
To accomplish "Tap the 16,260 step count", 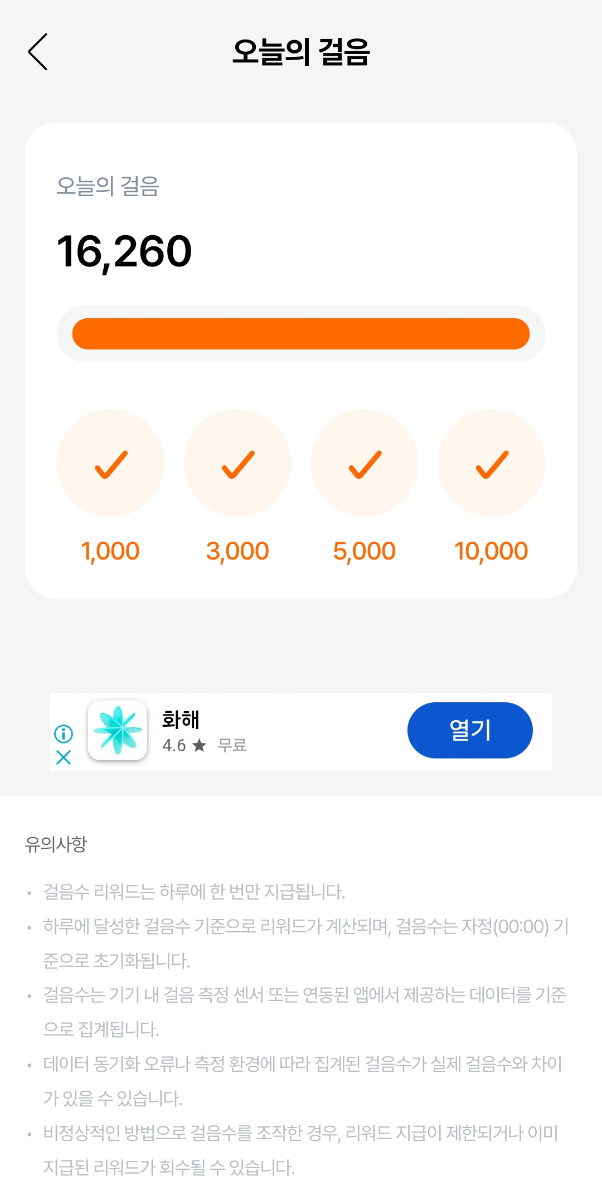I will point(124,251).
